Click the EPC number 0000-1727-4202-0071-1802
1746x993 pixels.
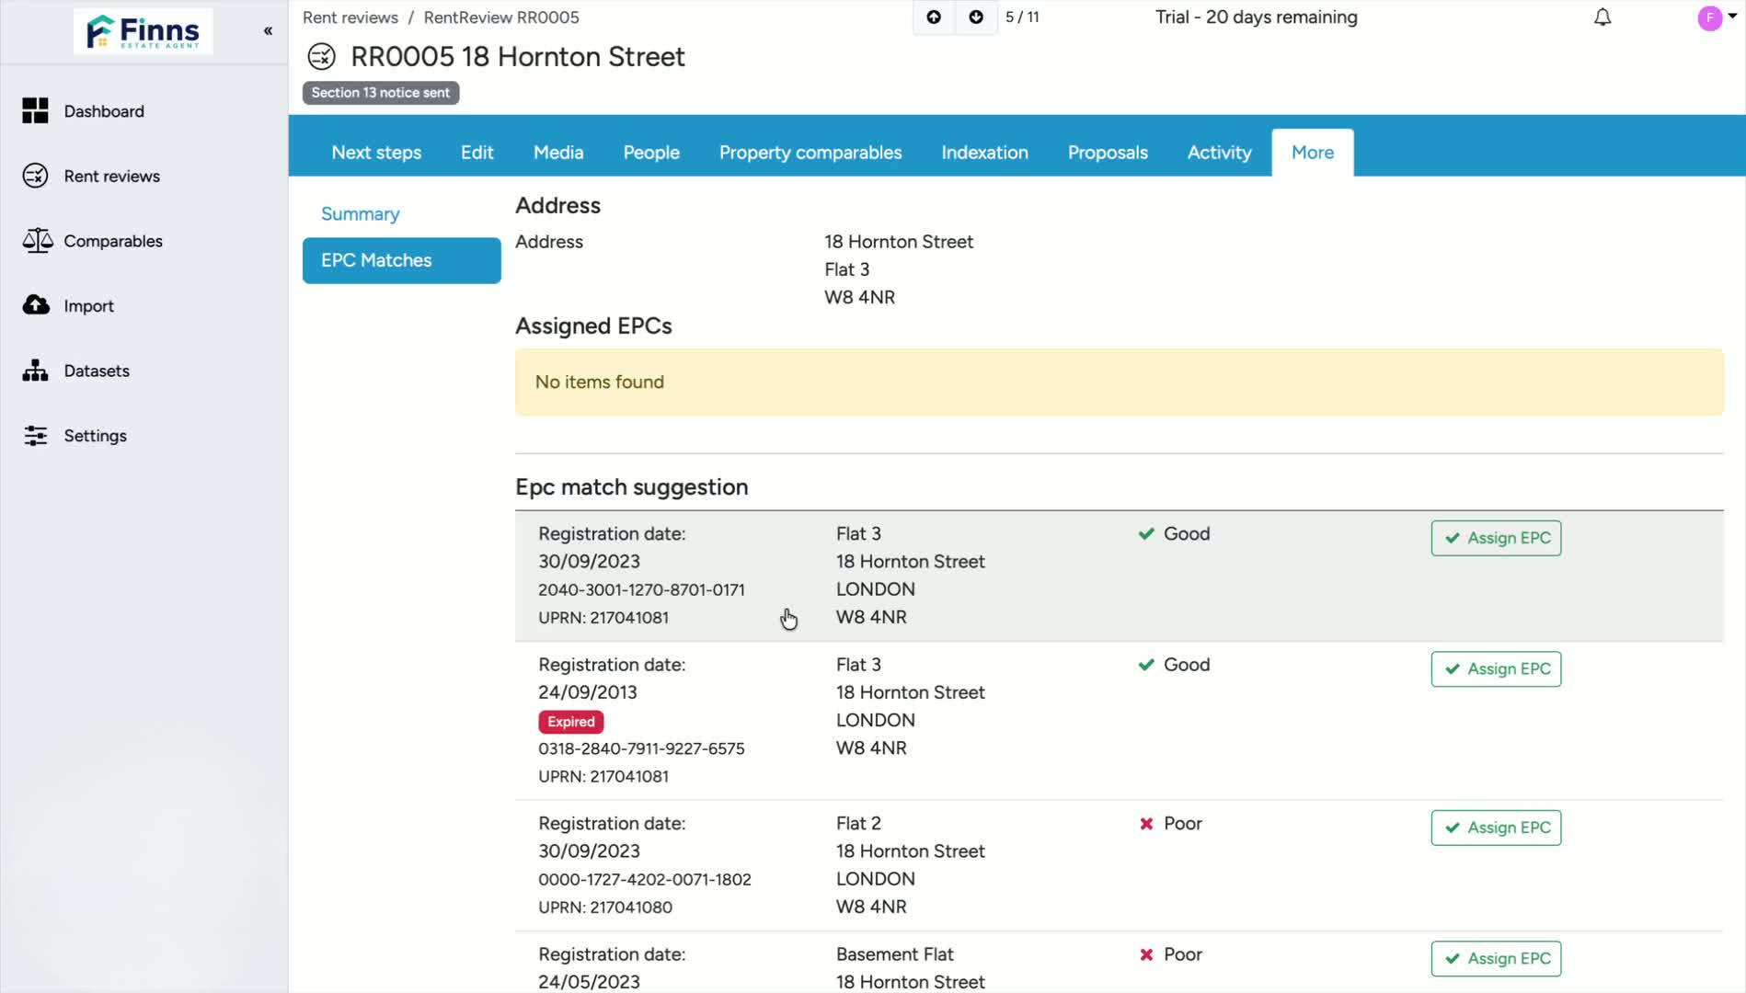coord(645,879)
